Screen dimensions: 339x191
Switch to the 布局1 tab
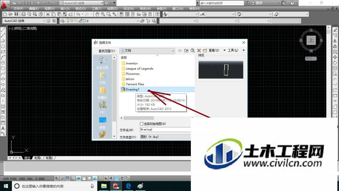tap(38, 158)
